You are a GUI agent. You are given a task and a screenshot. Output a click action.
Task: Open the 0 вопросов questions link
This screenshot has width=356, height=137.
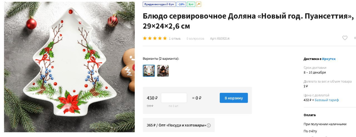(x=195, y=39)
